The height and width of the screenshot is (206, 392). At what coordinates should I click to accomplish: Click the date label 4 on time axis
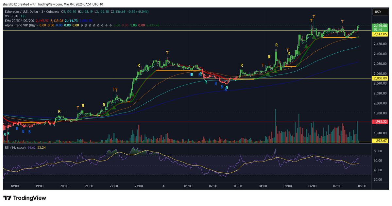pos(163,186)
